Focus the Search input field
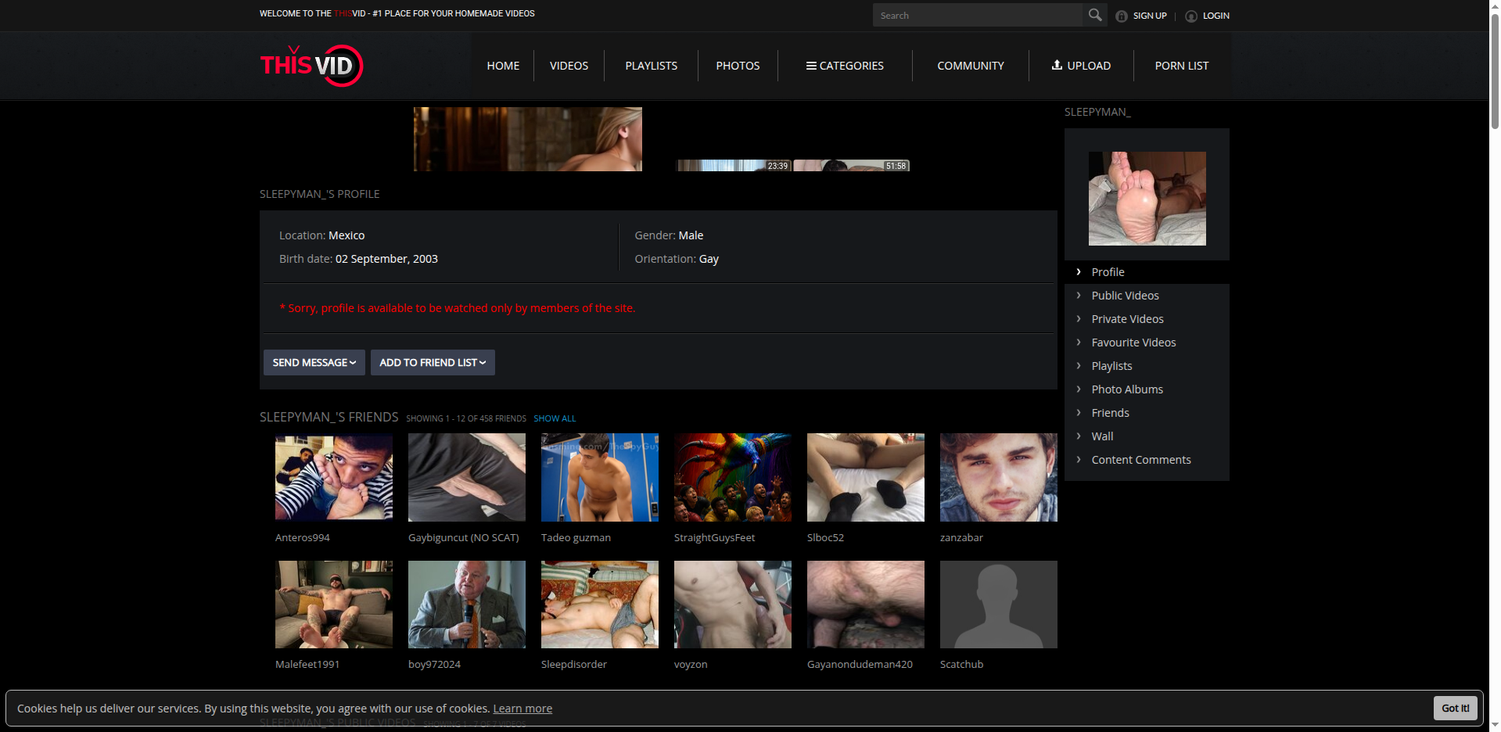The height and width of the screenshot is (732, 1501). click(978, 15)
